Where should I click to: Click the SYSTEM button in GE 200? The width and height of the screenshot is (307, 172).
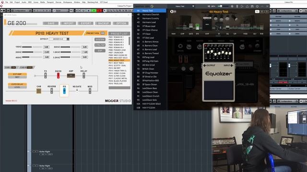[100, 39]
